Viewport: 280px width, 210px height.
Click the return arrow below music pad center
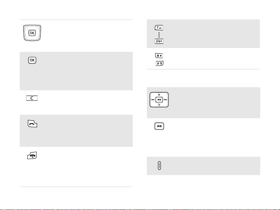click(159, 104)
